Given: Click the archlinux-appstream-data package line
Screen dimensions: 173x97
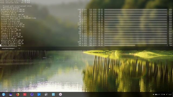Looking at the screenshot, I should click(19, 18).
